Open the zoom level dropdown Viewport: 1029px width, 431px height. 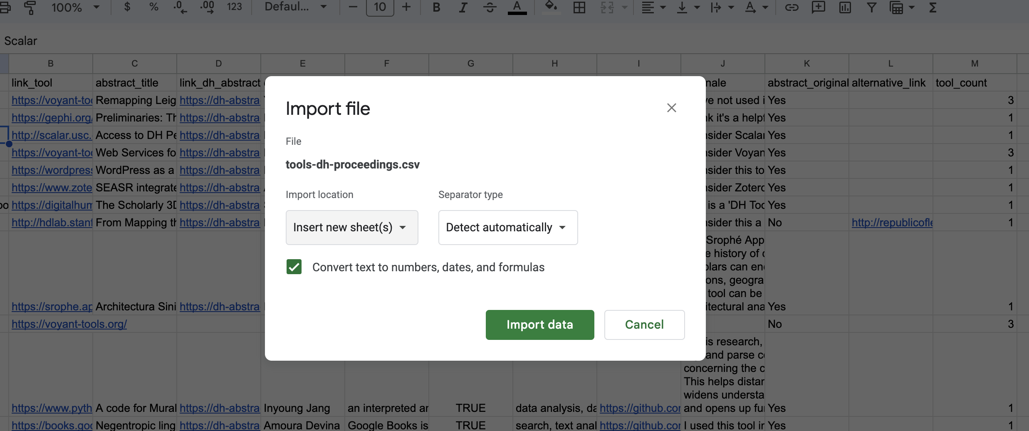[75, 7]
